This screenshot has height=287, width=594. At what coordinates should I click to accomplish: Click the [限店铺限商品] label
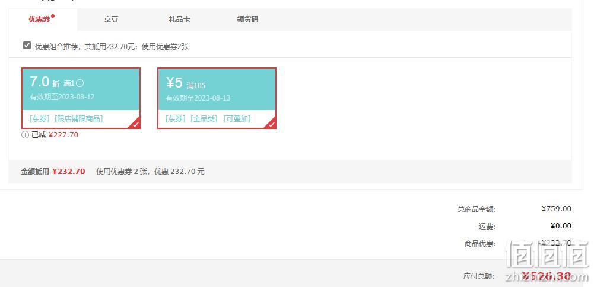pos(79,119)
